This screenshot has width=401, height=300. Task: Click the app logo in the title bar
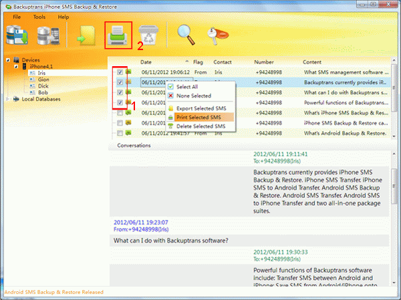[9, 7]
